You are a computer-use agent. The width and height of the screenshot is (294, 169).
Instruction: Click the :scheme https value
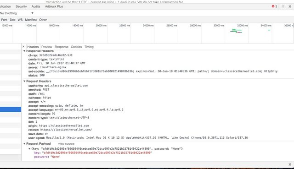coord(47,98)
